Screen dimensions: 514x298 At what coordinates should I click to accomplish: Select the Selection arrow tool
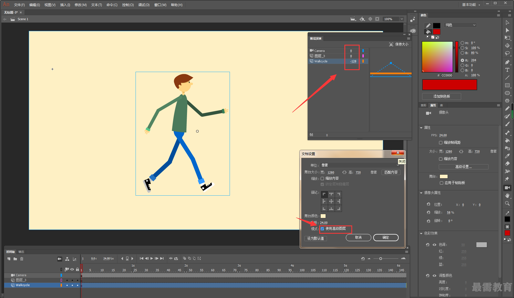[x=507, y=23]
